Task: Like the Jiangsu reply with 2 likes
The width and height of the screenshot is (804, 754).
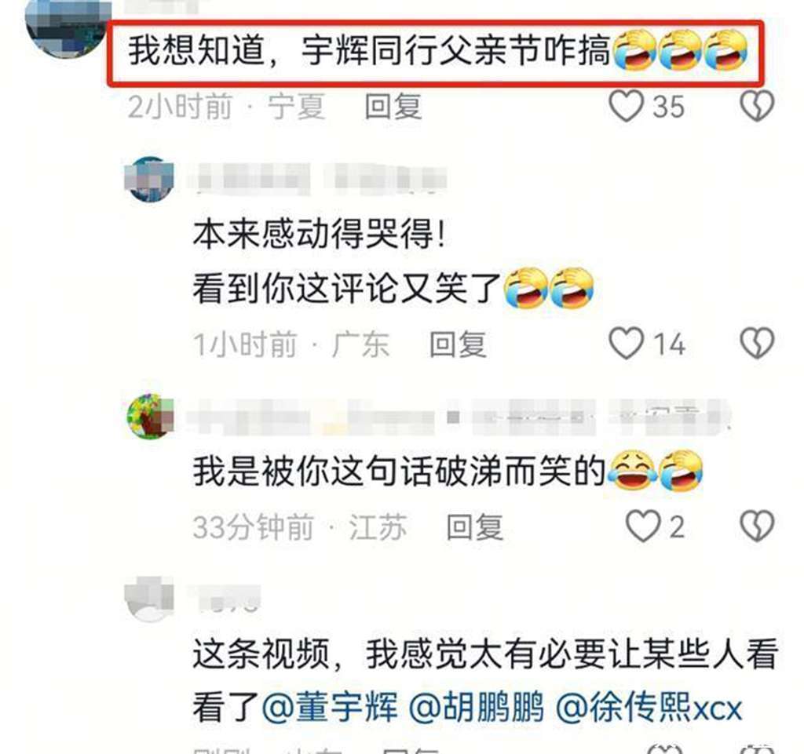Action: pyautogui.click(x=642, y=526)
